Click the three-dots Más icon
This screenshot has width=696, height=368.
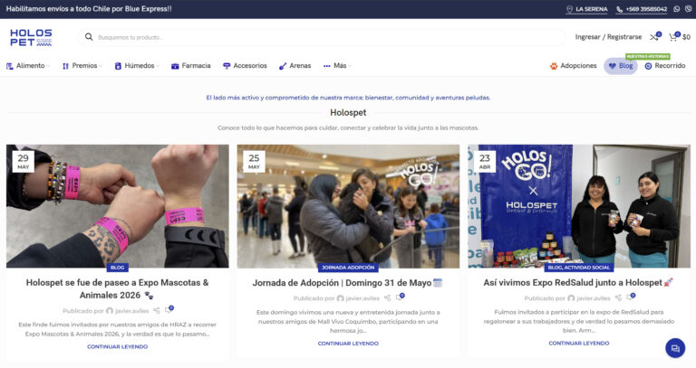point(326,66)
